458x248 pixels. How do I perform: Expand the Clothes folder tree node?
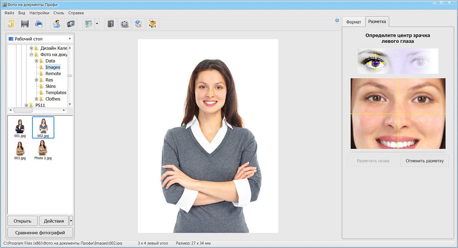(36, 99)
